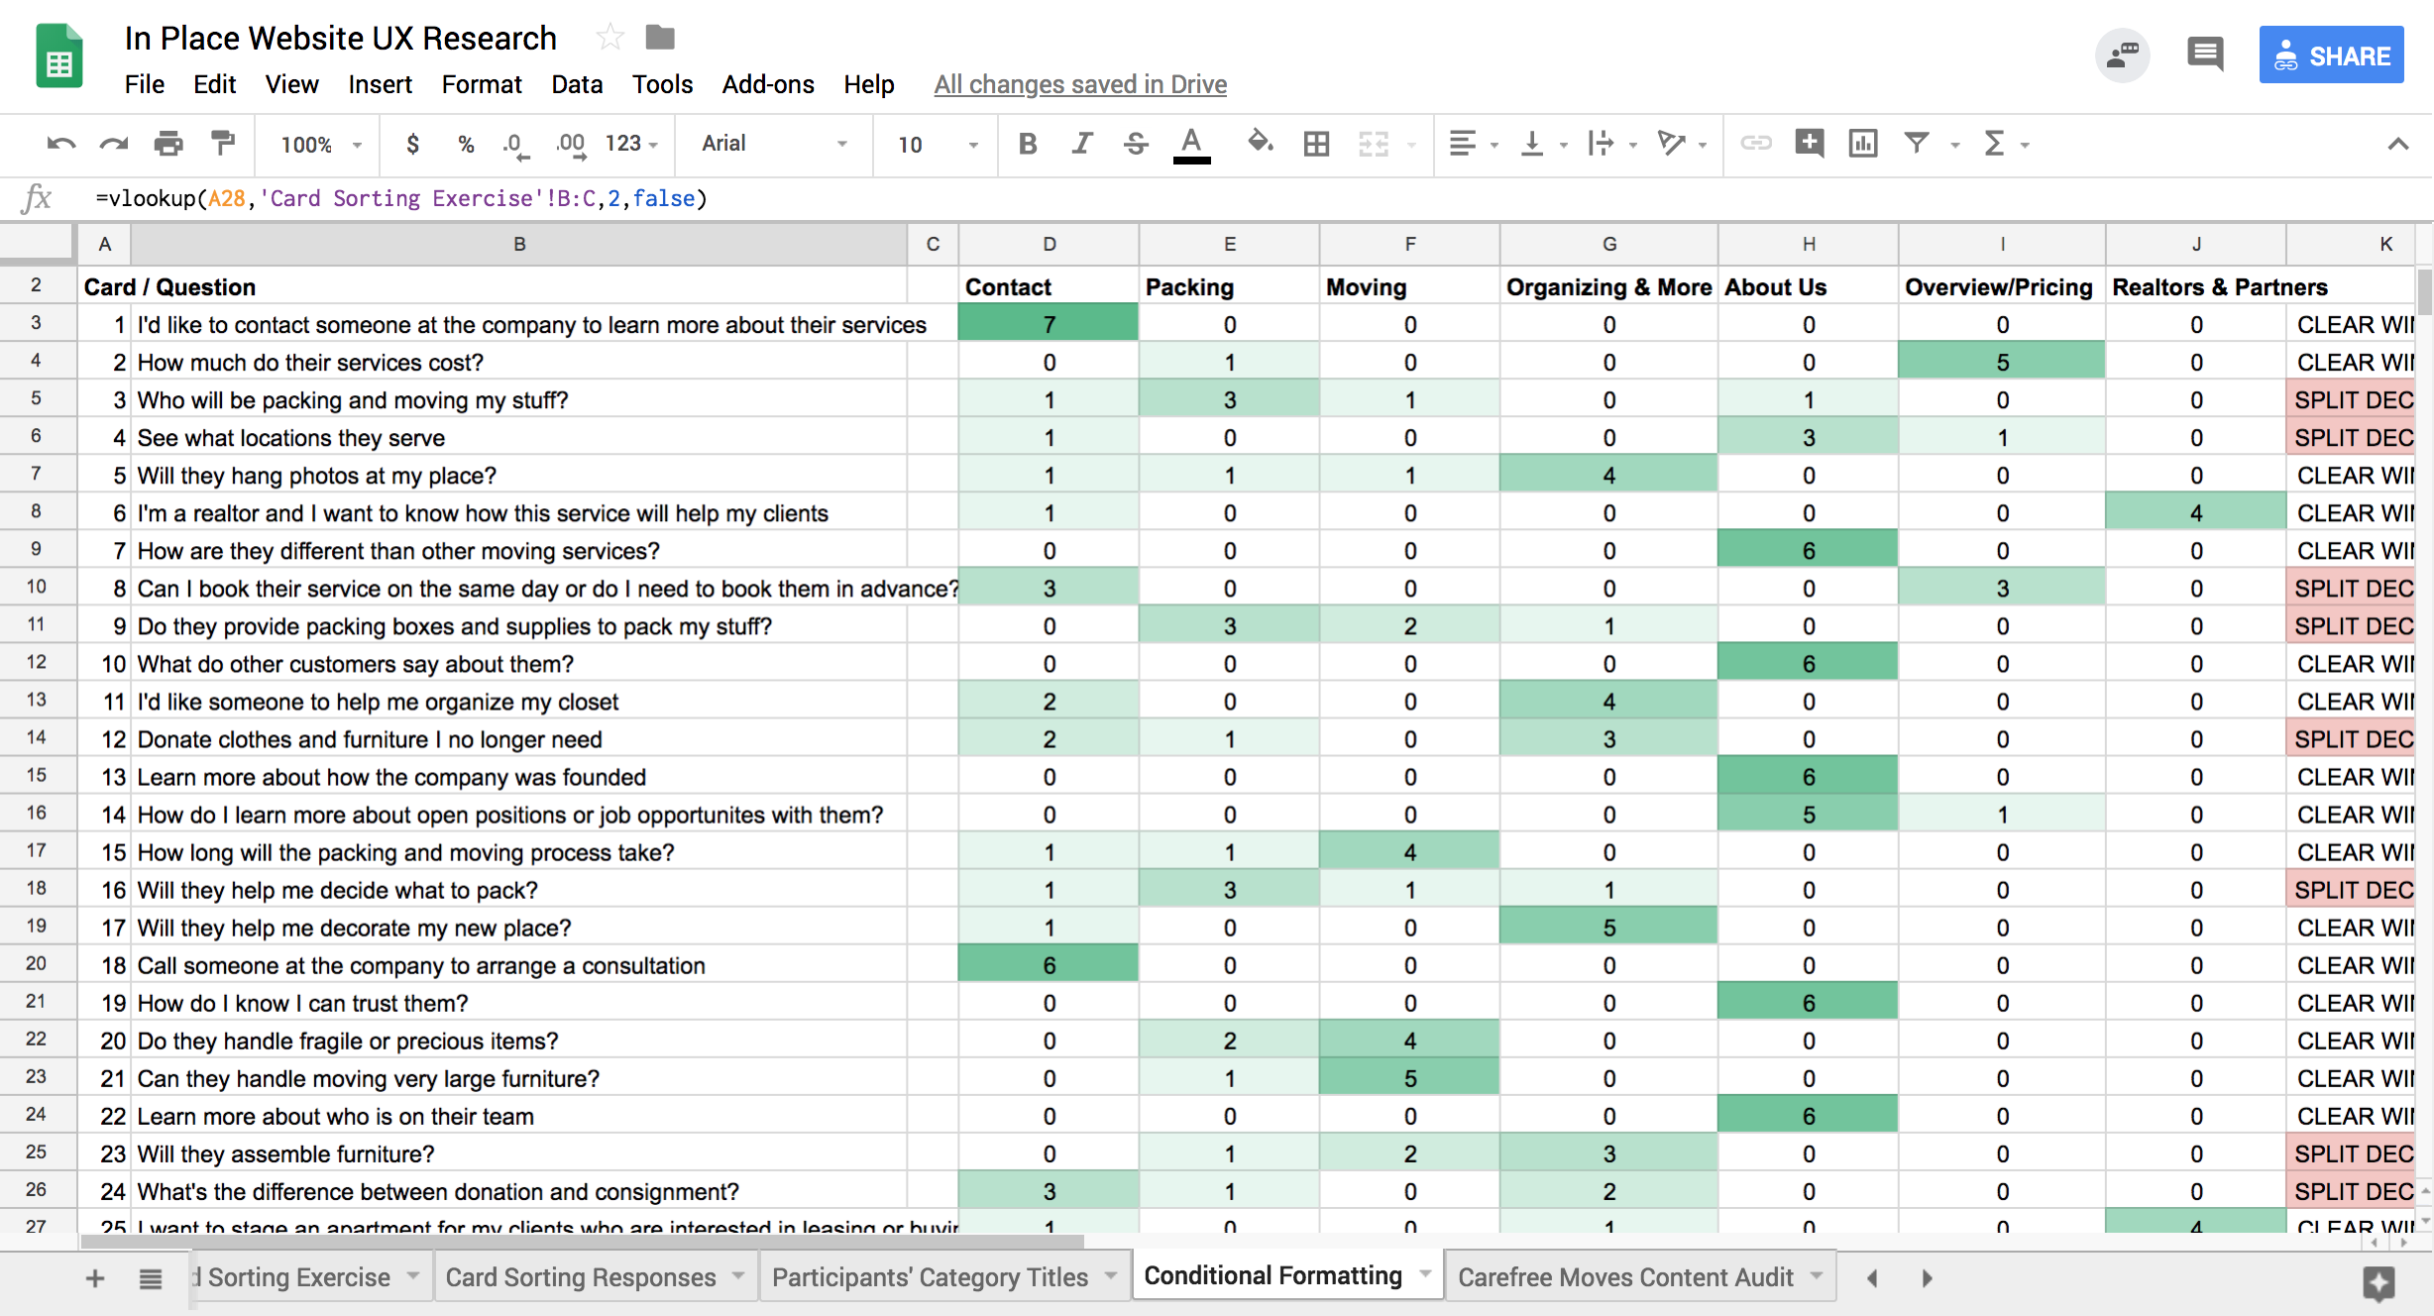Select column D header
Viewport: 2434px width, 1316px height.
point(1049,244)
